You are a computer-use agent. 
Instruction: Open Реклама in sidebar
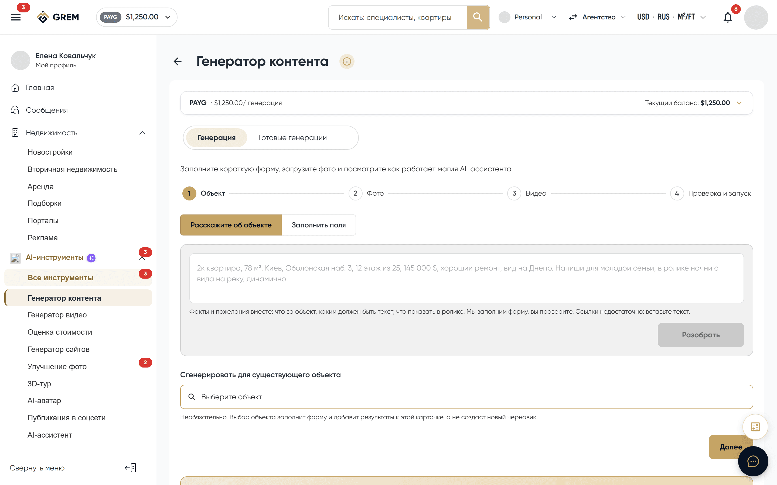[x=43, y=238]
